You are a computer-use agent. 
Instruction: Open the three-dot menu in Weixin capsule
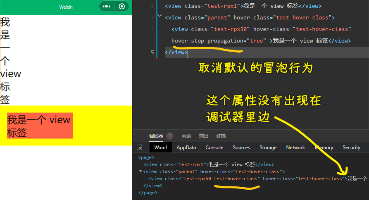(x=107, y=6)
